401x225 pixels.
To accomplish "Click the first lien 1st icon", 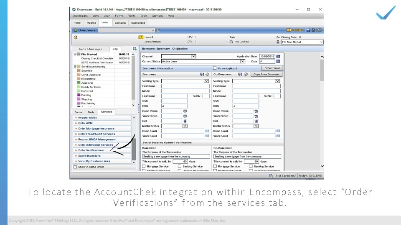I will [x=141, y=37].
